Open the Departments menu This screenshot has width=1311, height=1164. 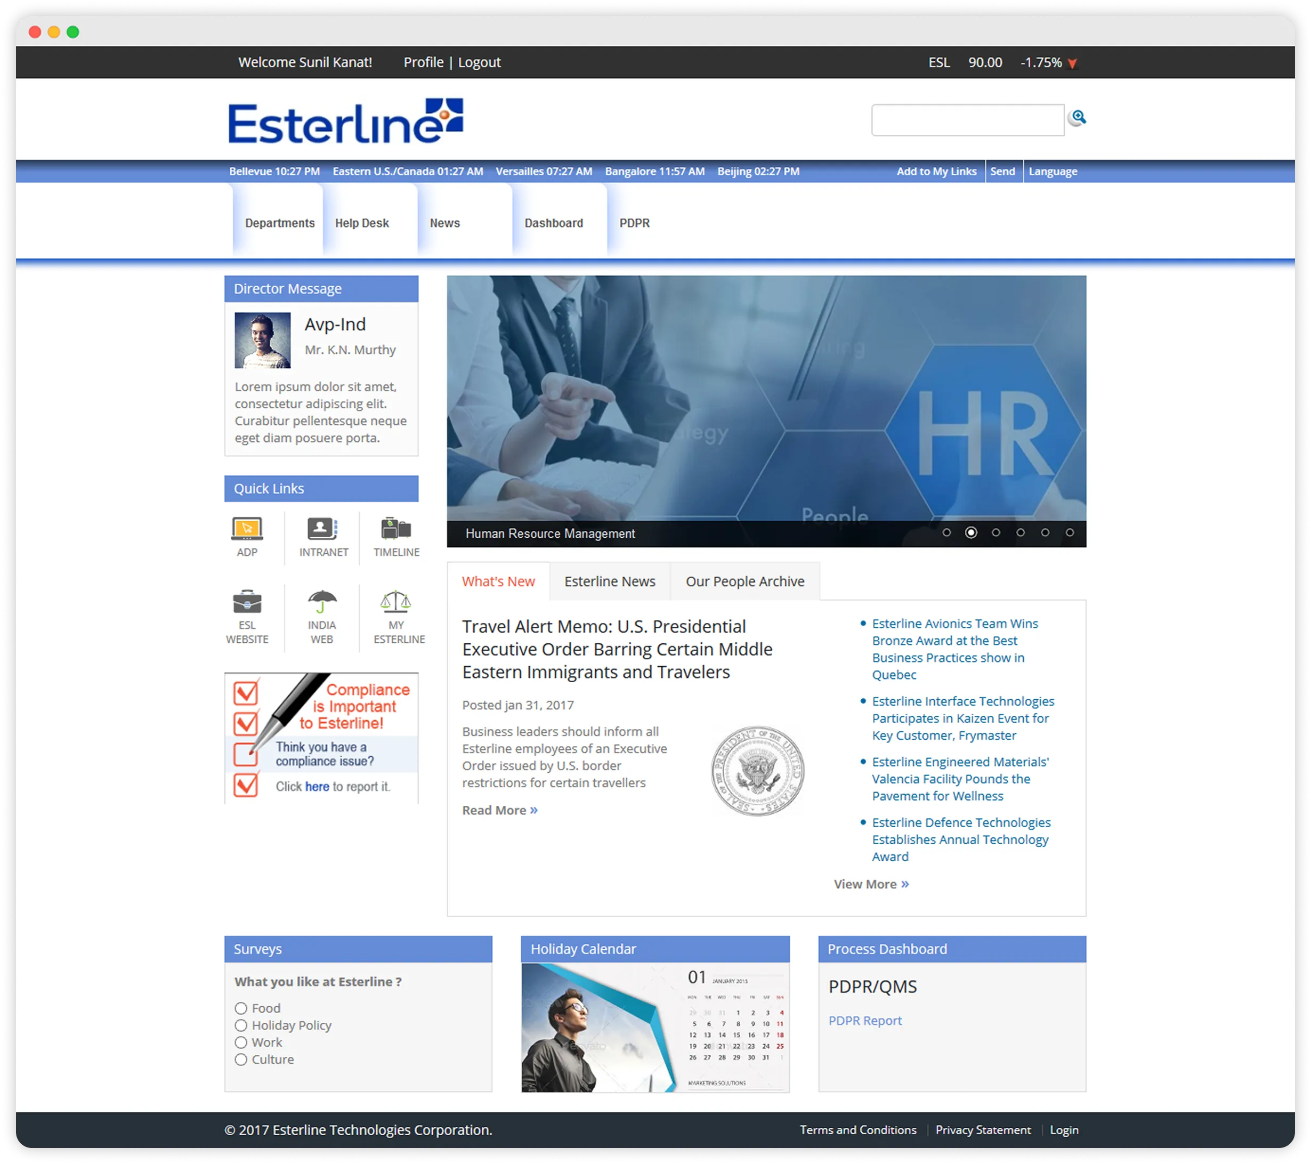click(280, 223)
